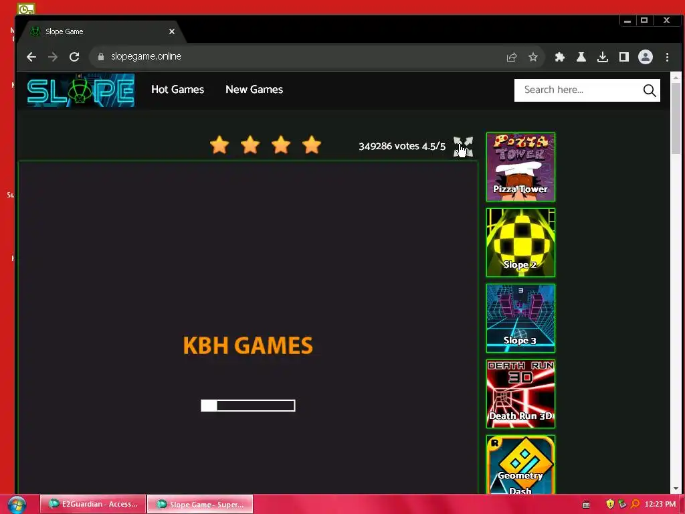Select Slope Game - Super taskbar button
The height and width of the screenshot is (514, 685).
coord(200,504)
